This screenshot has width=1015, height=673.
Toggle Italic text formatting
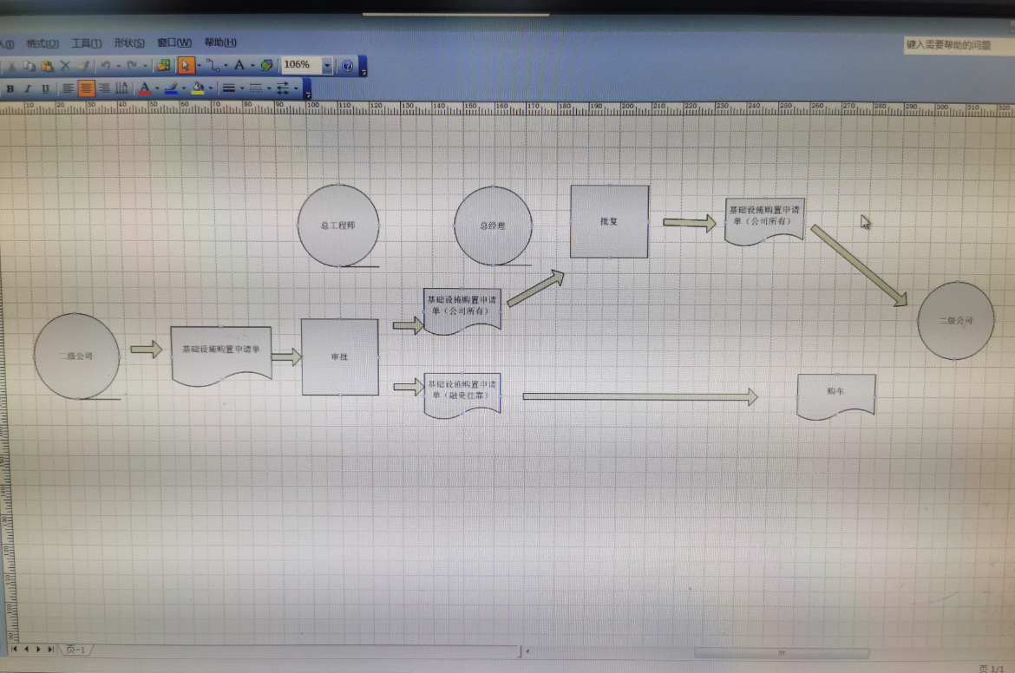click(x=27, y=88)
